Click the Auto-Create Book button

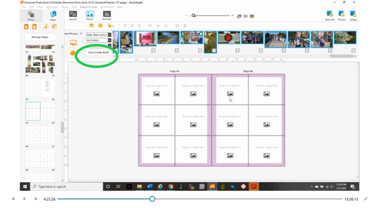pos(99,52)
